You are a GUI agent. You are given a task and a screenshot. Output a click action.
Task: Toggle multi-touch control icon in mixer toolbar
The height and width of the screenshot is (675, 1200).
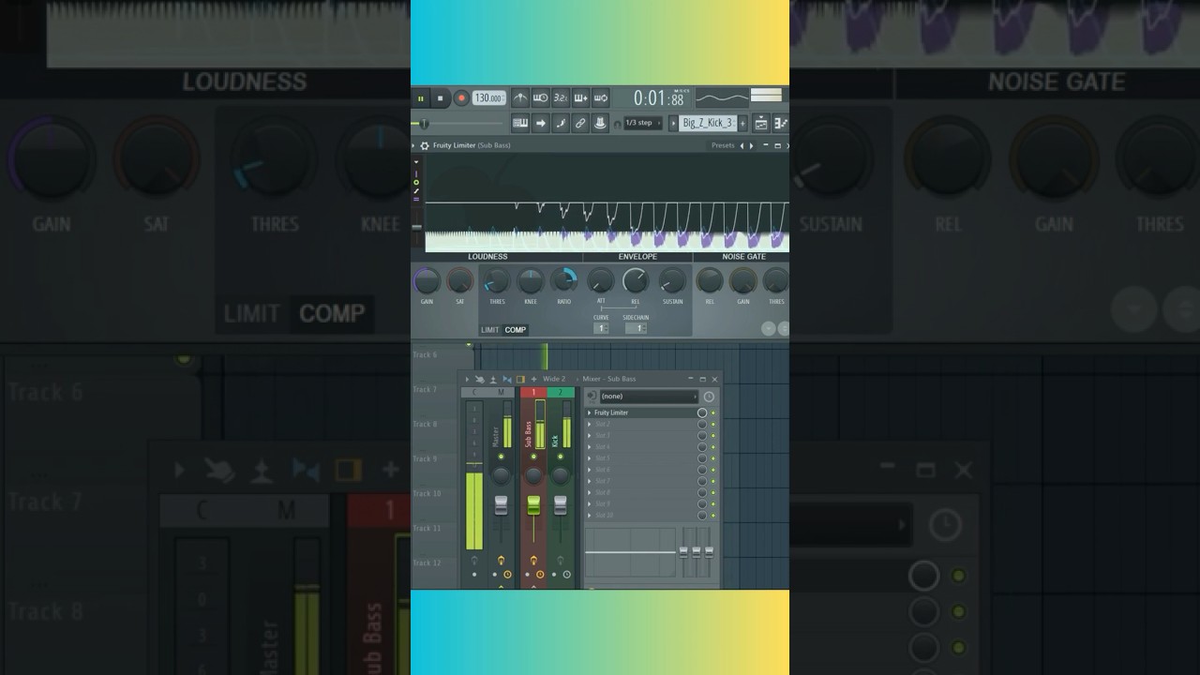pyautogui.click(x=479, y=380)
